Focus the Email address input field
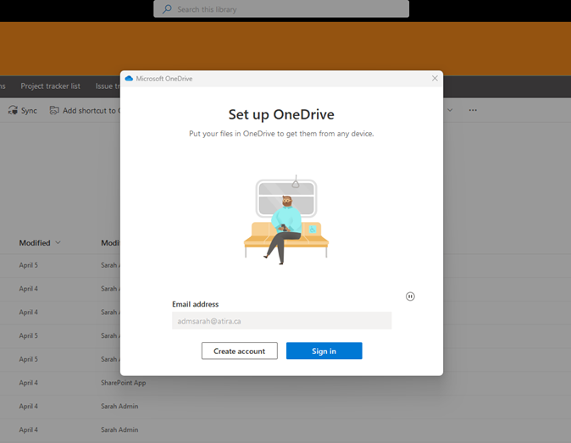The width and height of the screenshot is (571, 443). (x=282, y=321)
